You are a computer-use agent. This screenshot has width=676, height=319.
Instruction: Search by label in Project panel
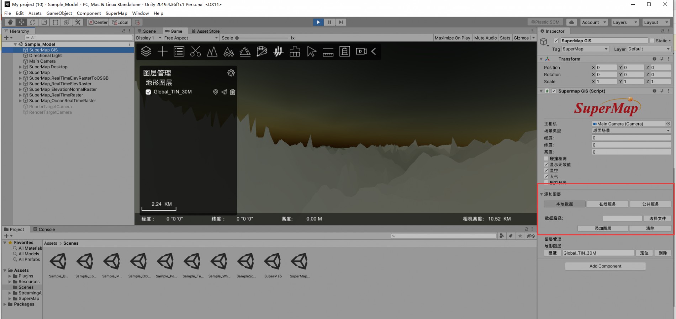point(511,236)
